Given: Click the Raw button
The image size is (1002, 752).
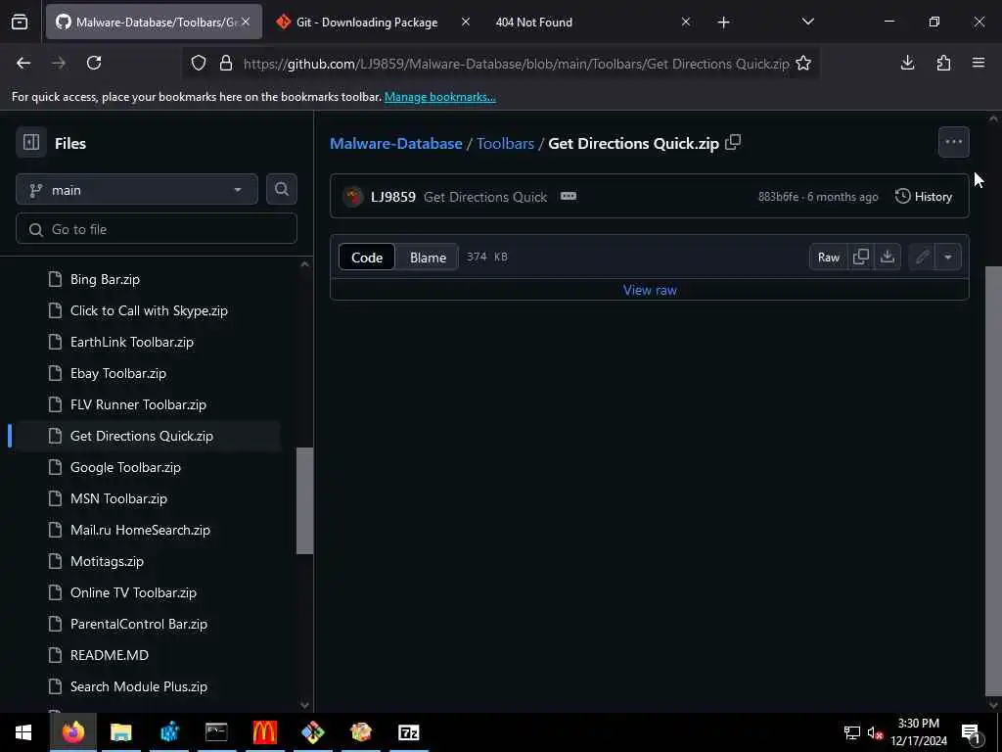Looking at the screenshot, I should coord(828,257).
